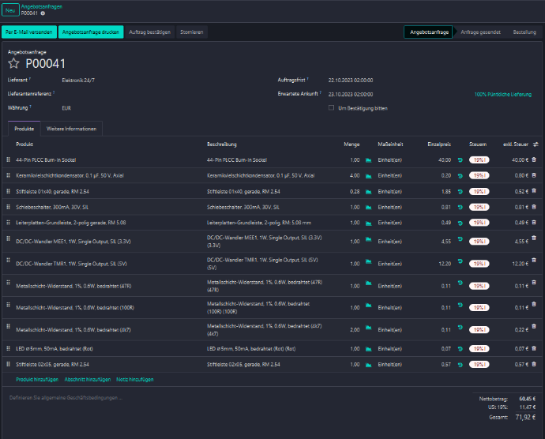Click Produkt hinzufügen link
This screenshot has width=545, height=439.
37,380
